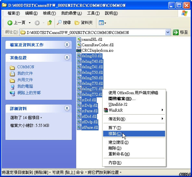Click the green Back arrow icon

pyautogui.click(x=10, y=23)
